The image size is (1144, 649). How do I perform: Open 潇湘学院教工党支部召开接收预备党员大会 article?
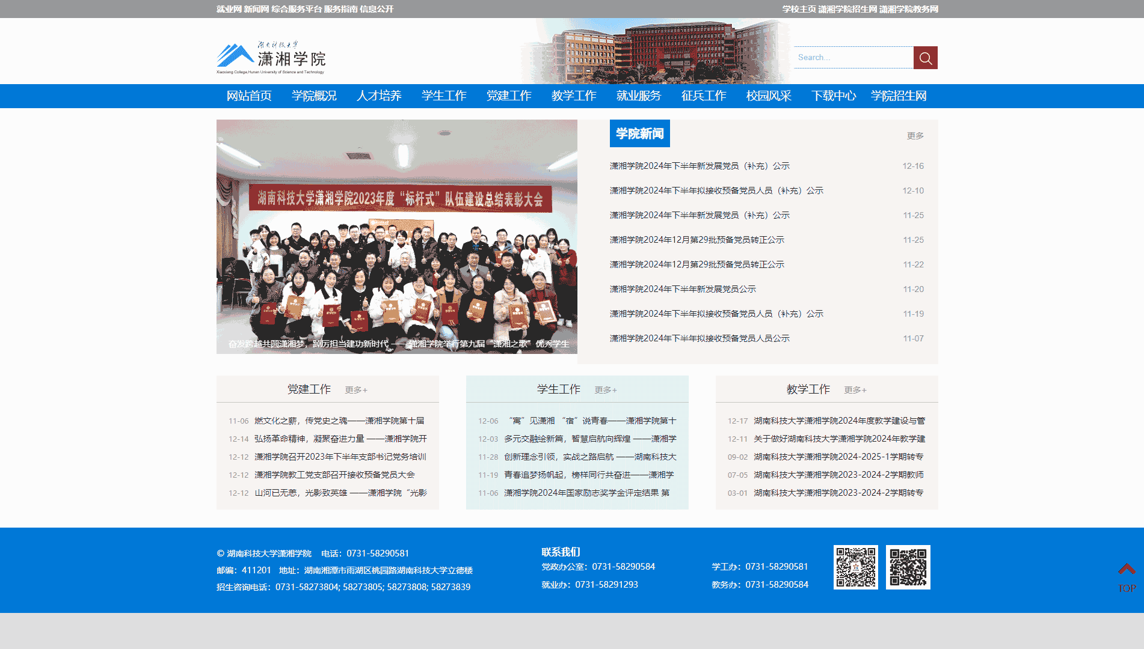[x=334, y=475]
